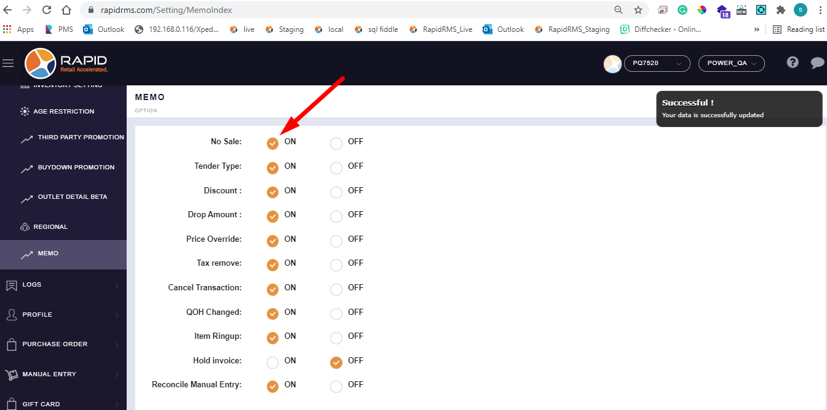Open the hamburger sidebar menu icon
The width and height of the screenshot is (827, 410).
[x=8, y=63]
